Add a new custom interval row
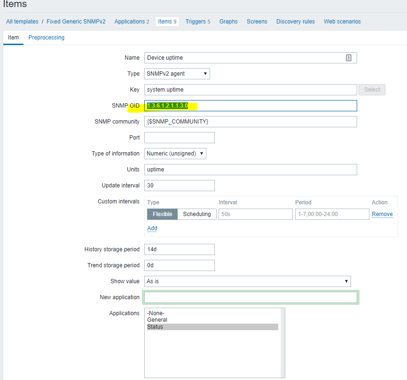The image size is (407, 380). pyautogui.click(x=152, y=228)
